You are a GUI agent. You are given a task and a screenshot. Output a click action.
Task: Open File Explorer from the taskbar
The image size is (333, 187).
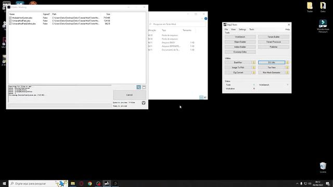pyautogui.click(x=73, y=183)
